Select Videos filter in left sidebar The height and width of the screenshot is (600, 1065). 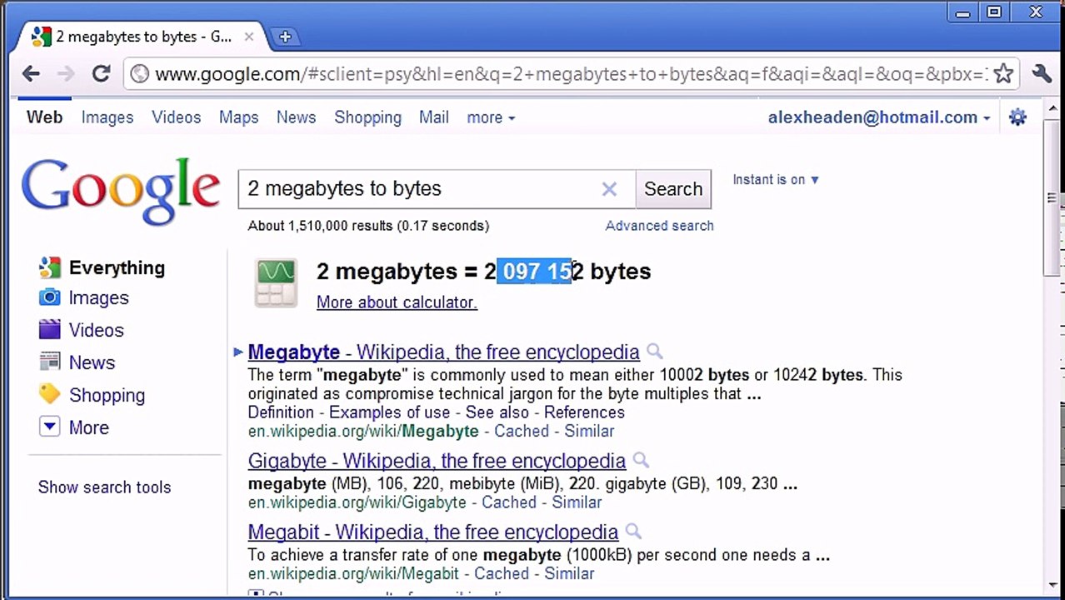pos(96,330)
